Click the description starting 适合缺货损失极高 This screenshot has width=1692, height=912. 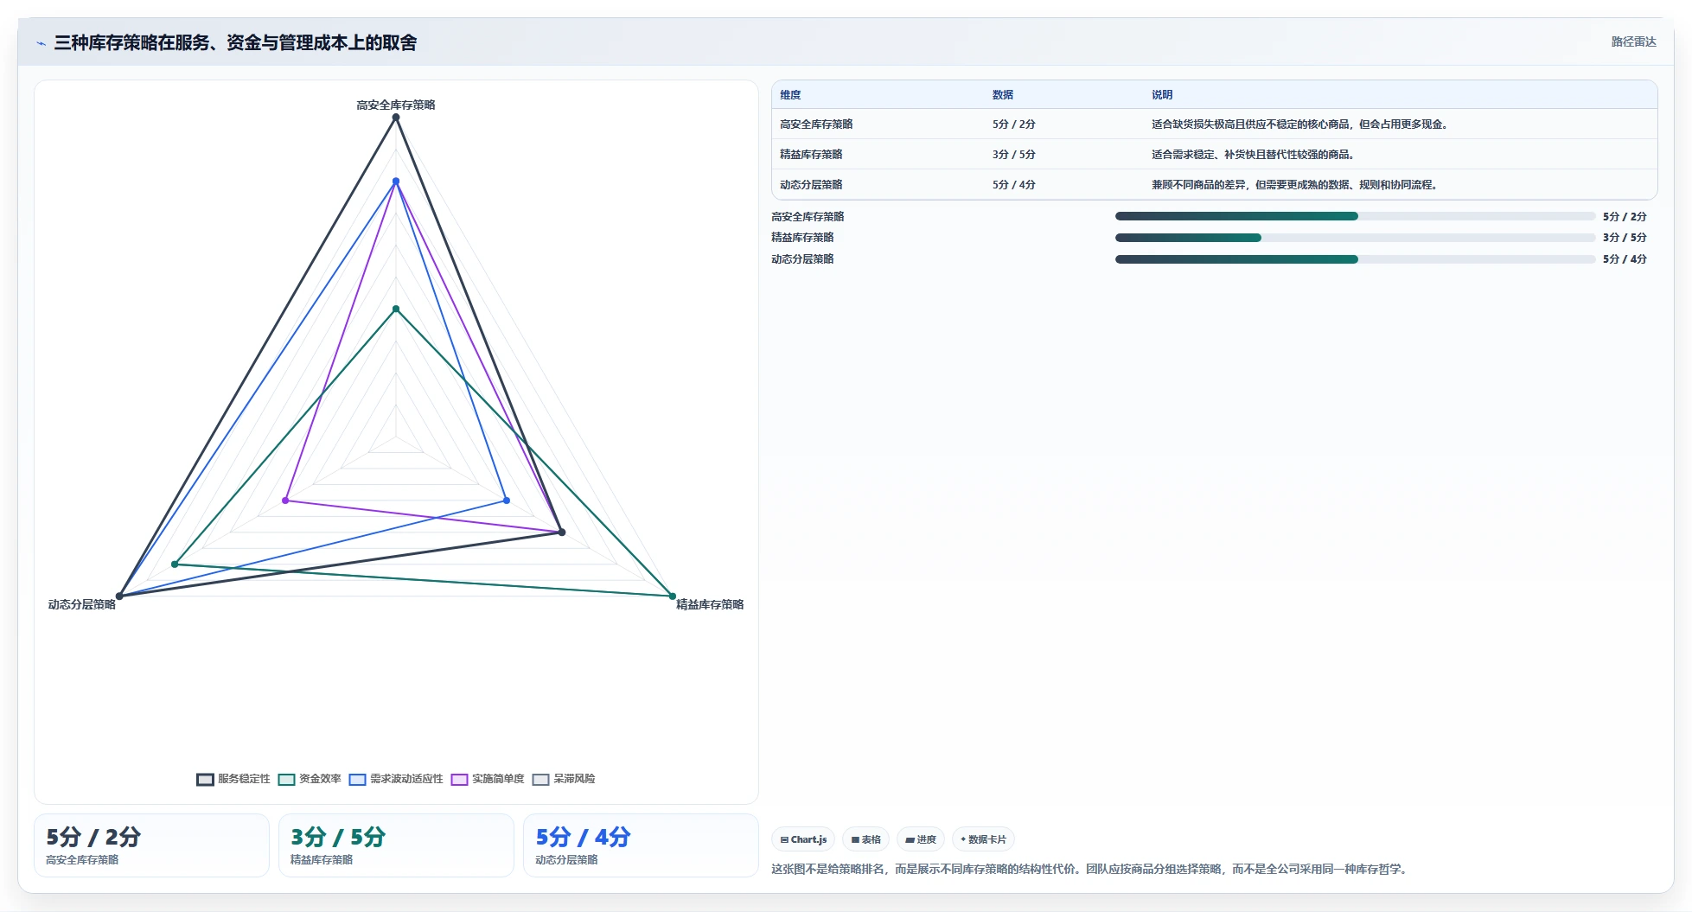click(1300, 124)
